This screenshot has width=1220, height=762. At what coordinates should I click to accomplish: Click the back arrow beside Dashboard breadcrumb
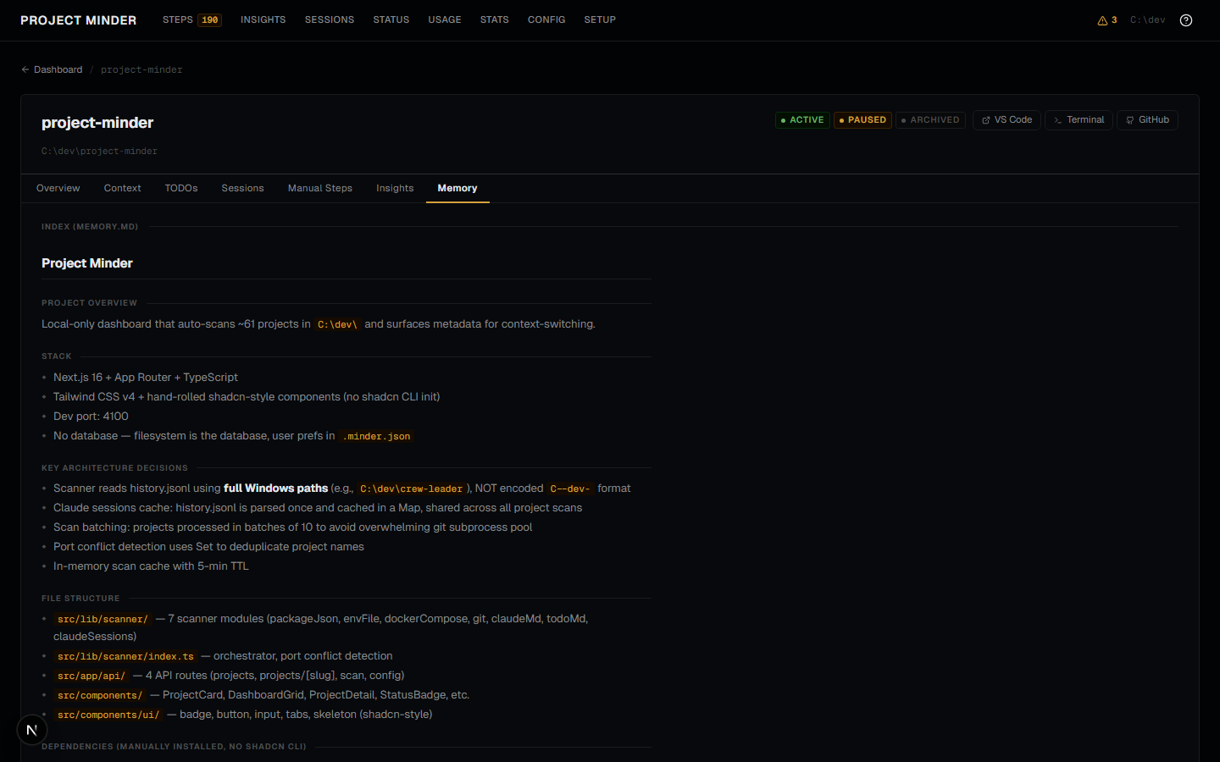25,69
